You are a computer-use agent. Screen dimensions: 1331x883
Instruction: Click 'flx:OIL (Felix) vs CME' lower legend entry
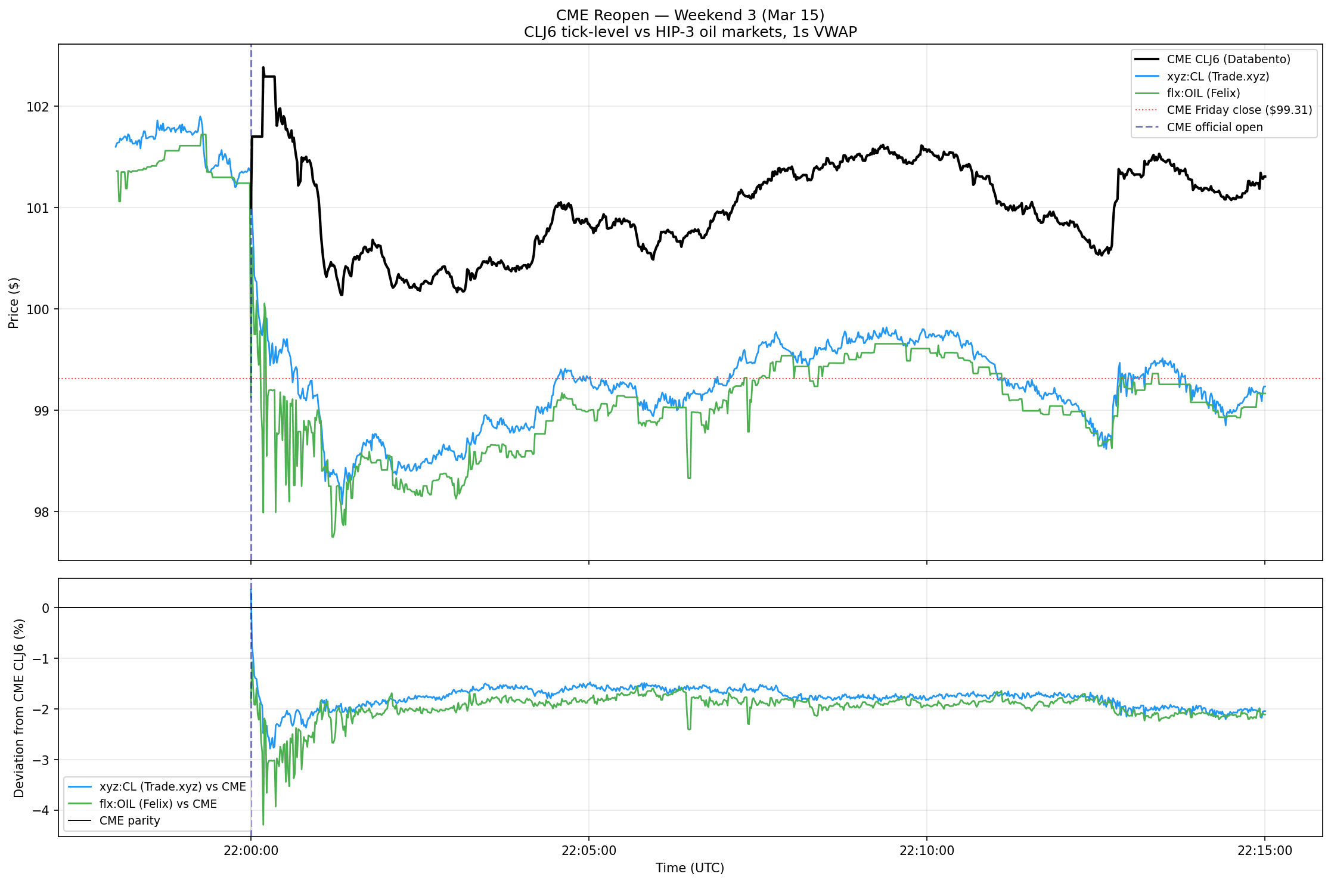point(158,804)
